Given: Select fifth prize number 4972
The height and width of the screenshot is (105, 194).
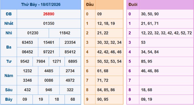Looking at the screenshot, I should 70,80.
